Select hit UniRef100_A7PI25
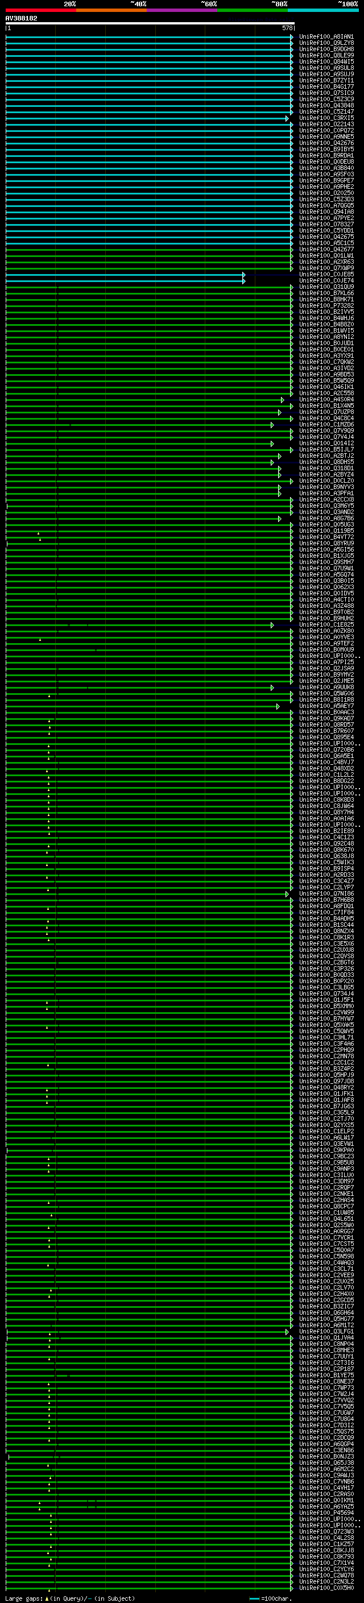This screenshot has height=1603, width=364. tap(326, 662)
